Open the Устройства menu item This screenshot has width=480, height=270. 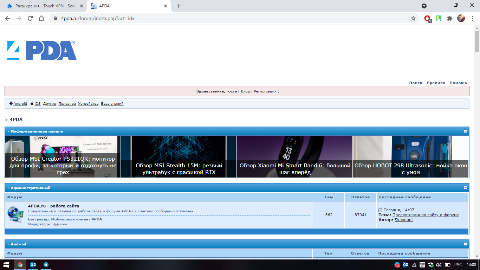click(x=88, y=104)
